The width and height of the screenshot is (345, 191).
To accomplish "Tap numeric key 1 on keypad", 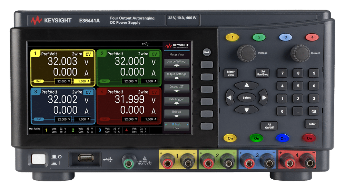I will click(282, 99).
